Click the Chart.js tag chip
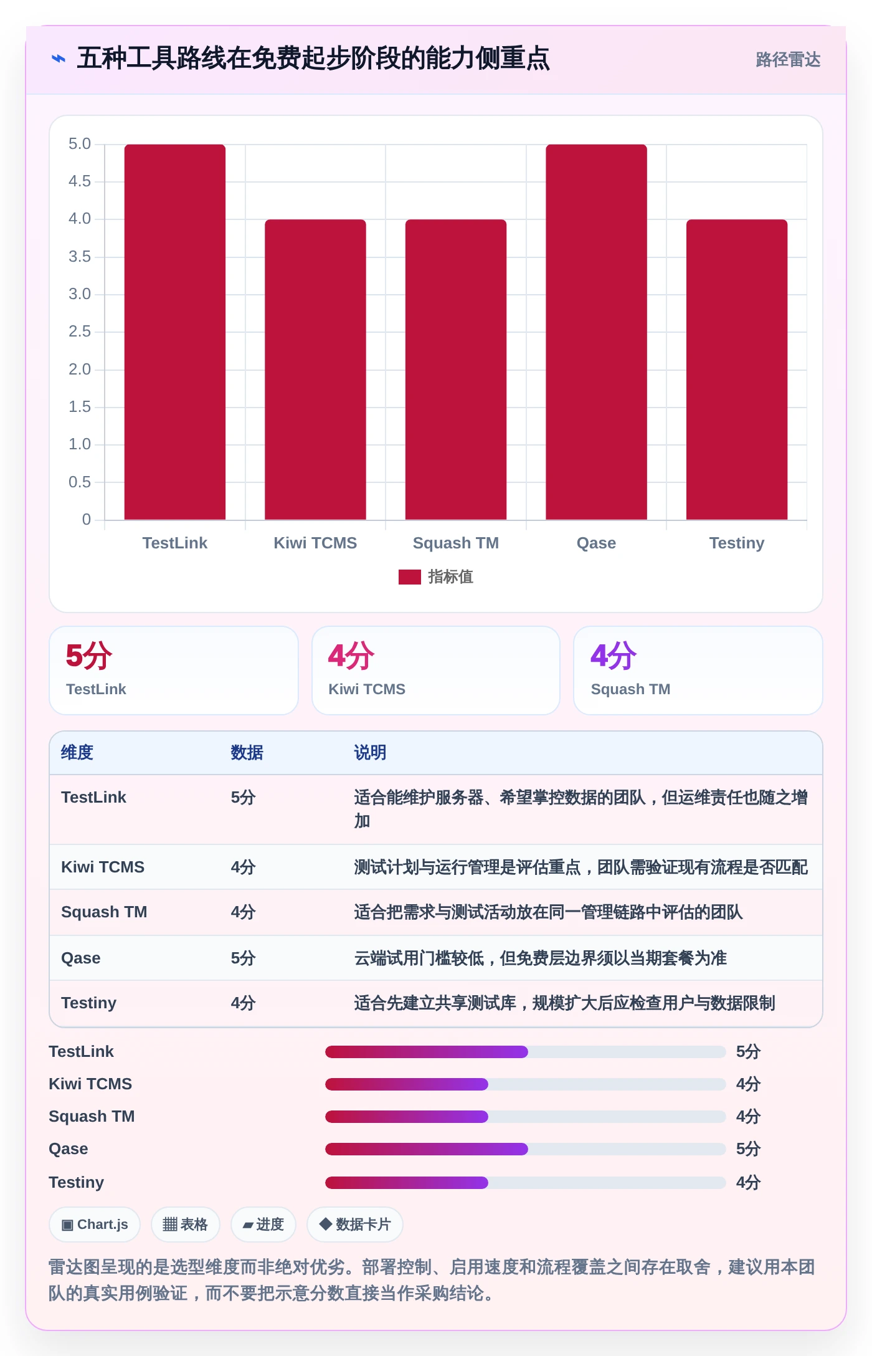The image size is (872, 1356). (x=95, y=1225)
